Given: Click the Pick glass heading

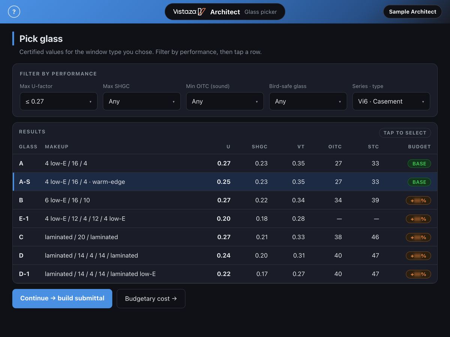Looking at the screenshot, I should [41, 39].
